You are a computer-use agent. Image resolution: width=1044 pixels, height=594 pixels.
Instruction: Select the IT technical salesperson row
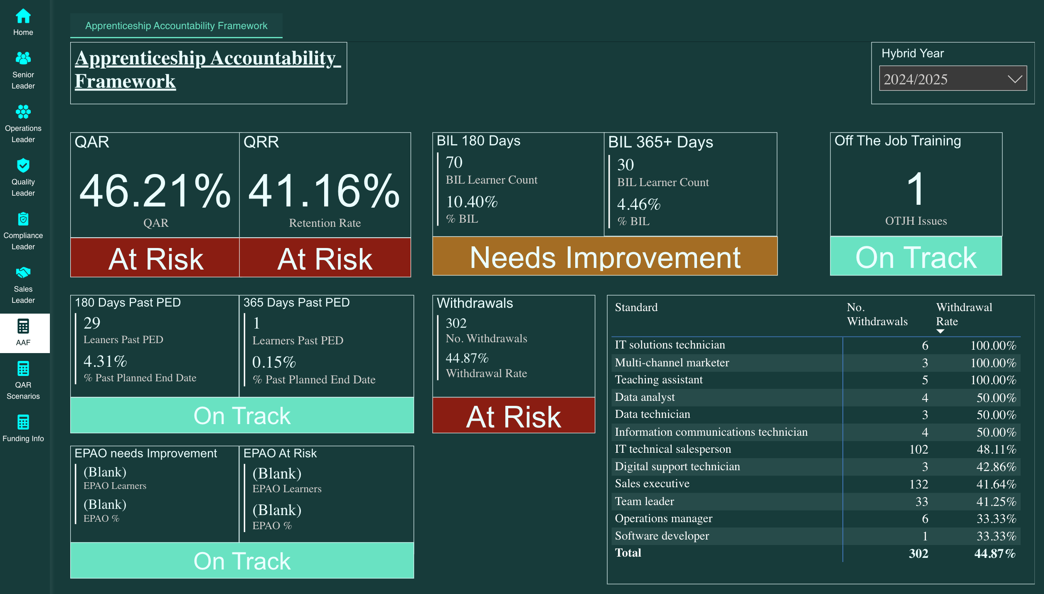click(x=672, y=449)
